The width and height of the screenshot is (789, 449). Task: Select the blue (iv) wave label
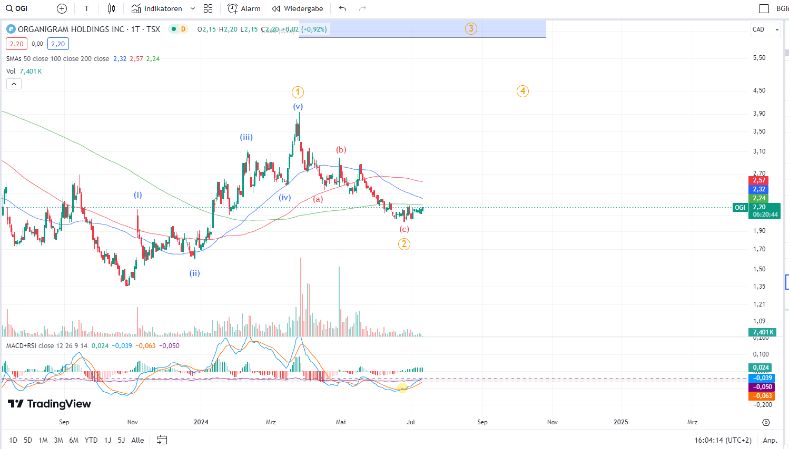pos(285,198)
